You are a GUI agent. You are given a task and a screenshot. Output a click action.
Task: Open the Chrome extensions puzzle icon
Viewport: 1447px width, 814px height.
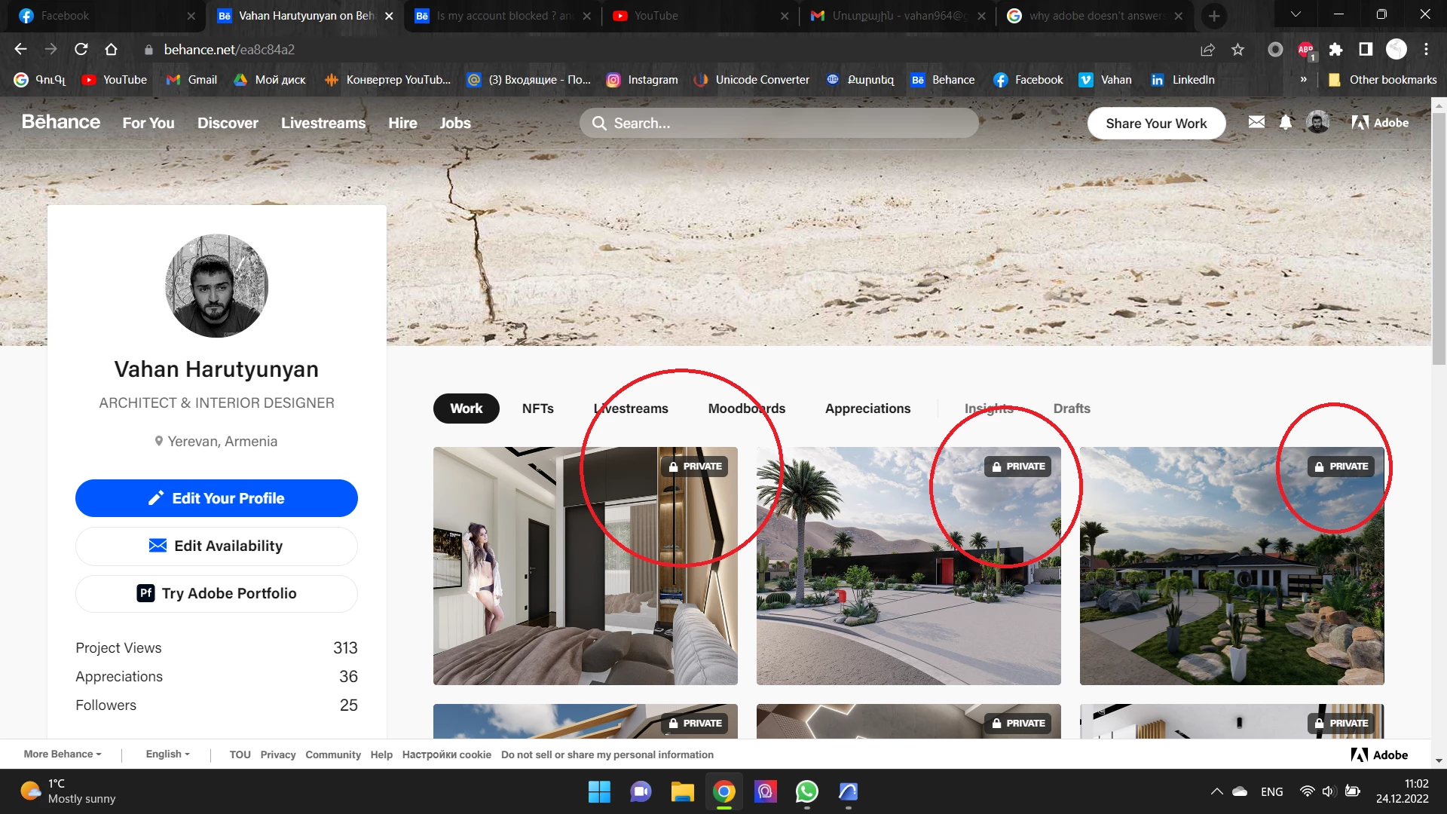[1335, 50]
